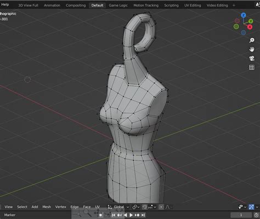Play the animation forward

coord(131,215)
